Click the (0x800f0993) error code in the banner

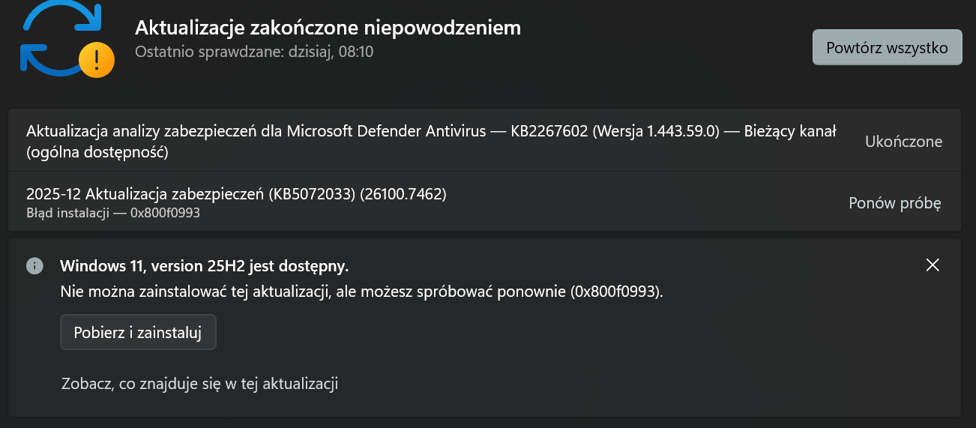pyautogui.click(x=618, y=292)
